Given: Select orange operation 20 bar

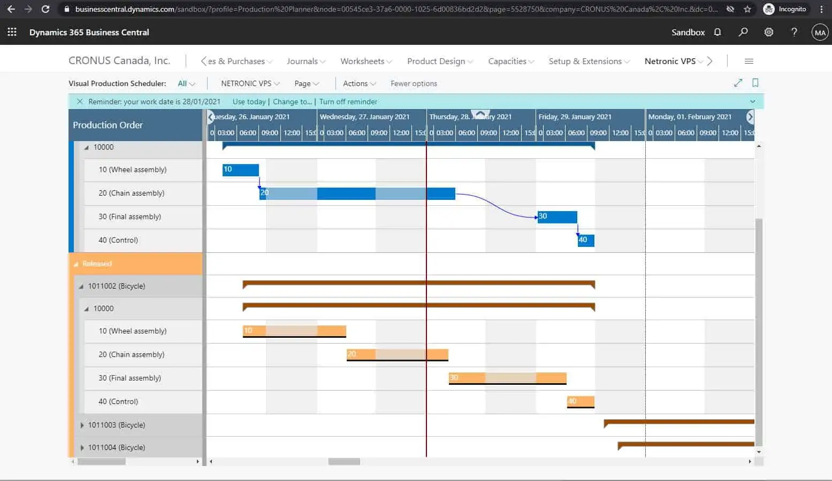Looking at the screenshot, I should click(398, 355).
